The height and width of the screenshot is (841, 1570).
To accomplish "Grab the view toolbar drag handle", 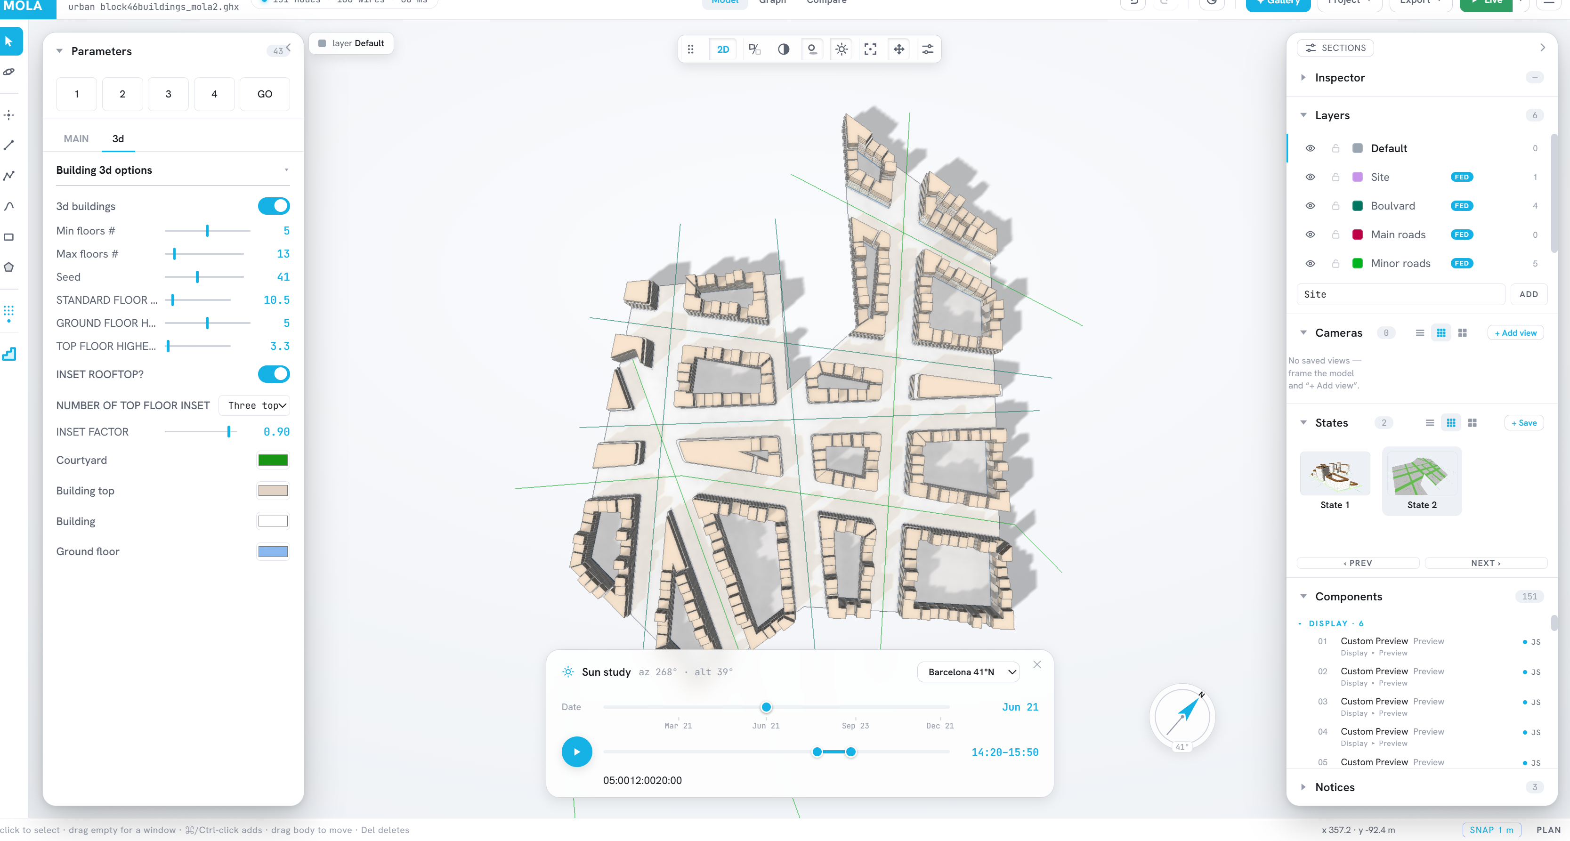I will [x=690, y=49].
